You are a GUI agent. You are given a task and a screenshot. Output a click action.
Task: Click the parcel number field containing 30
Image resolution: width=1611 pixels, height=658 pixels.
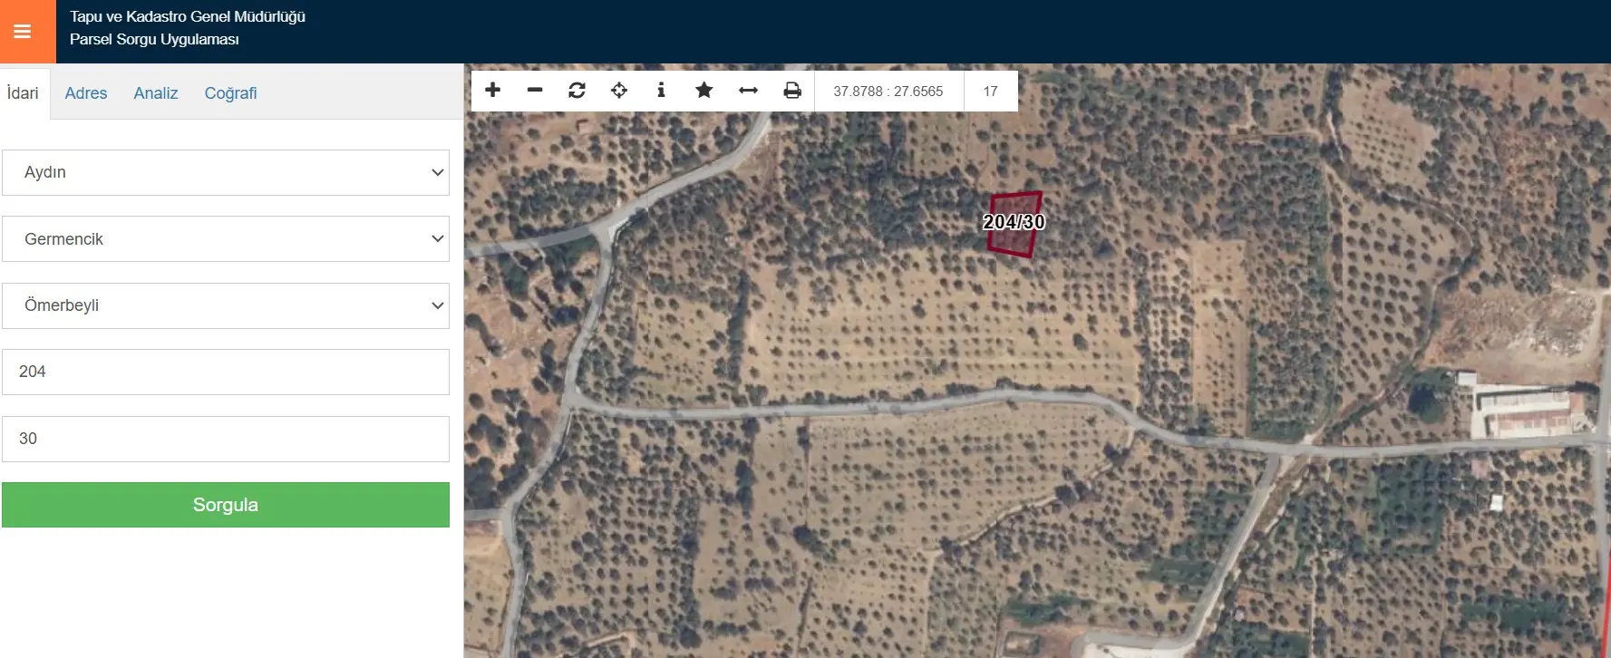tap(226, 439)
